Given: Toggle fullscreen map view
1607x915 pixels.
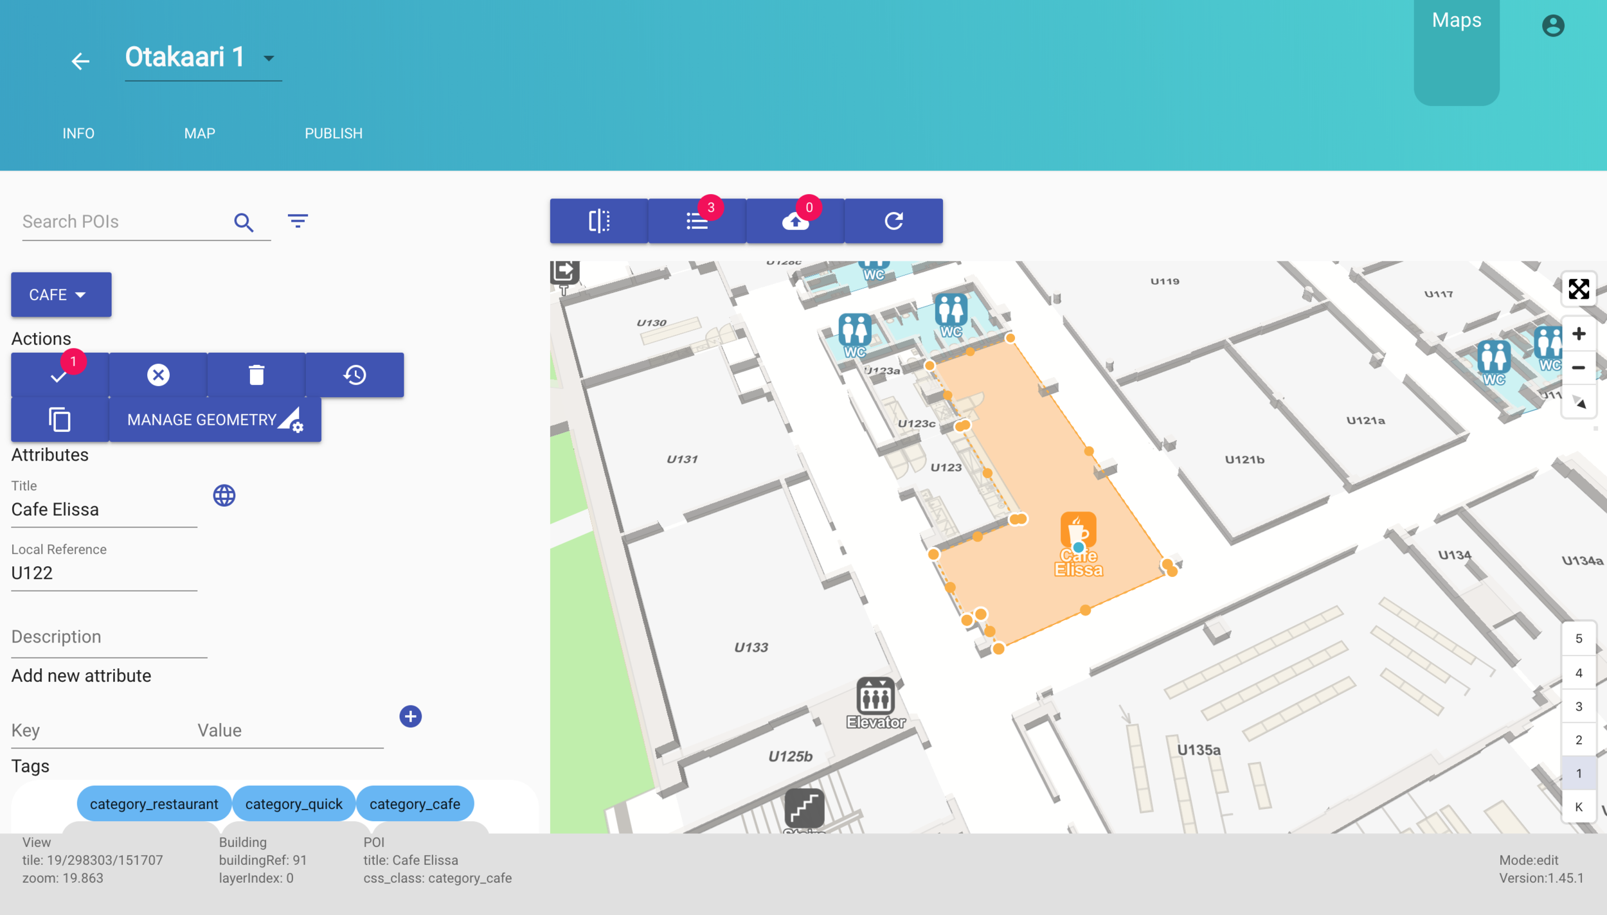Looking at the screenshot, I should (1578, 289).
